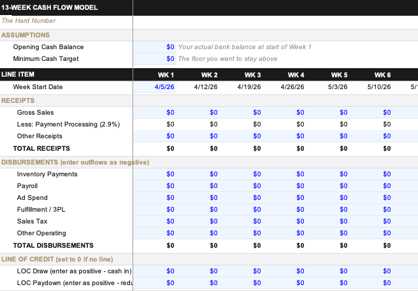
Task: Select LOC Paydown WK 2 cell
Action: click(x=198, y=282)
